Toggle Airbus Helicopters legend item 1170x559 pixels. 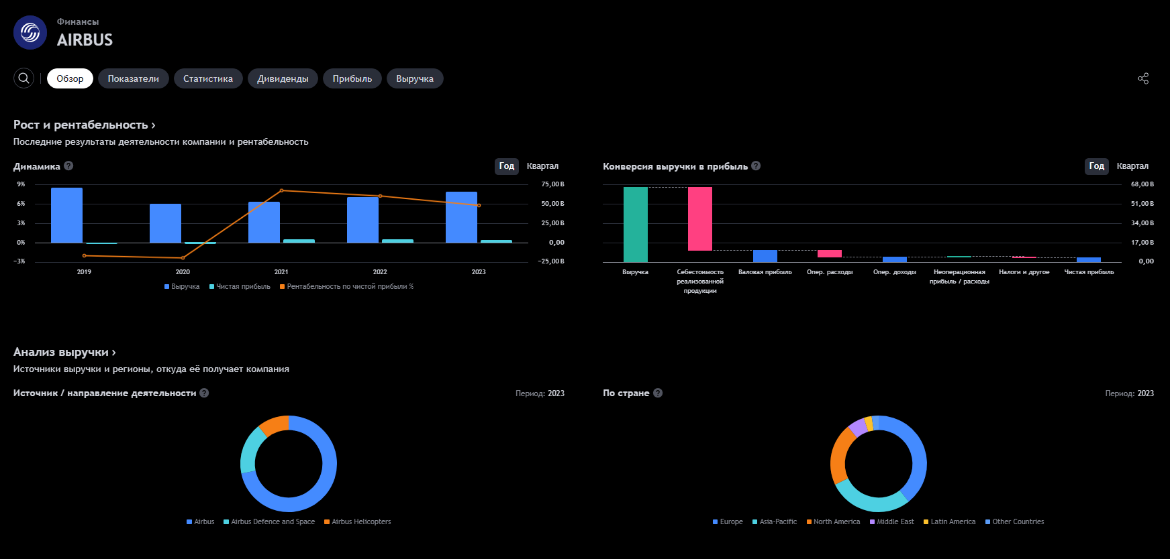click(358, 521)
